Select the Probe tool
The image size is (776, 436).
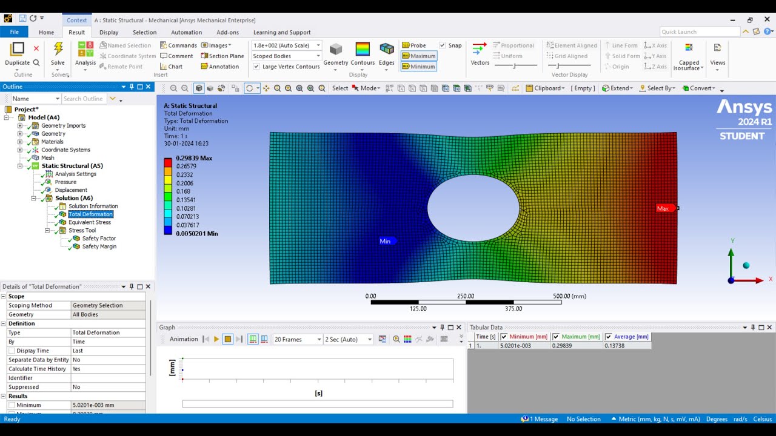tap(414, 45)
